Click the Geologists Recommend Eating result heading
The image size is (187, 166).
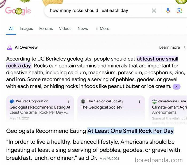(x=90, y=131)
